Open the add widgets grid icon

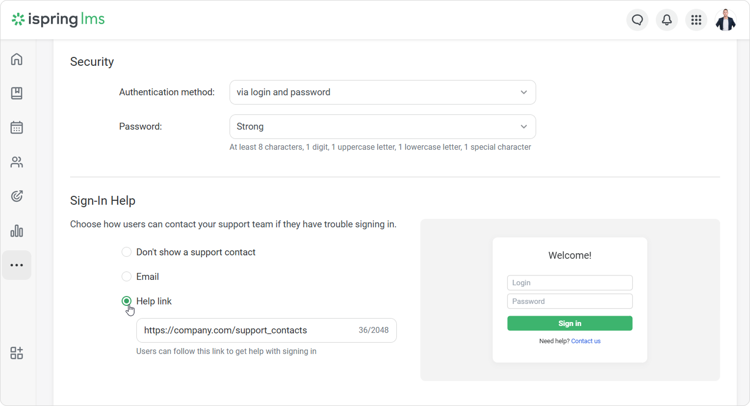pyautogui.click(x=17, y=353)
